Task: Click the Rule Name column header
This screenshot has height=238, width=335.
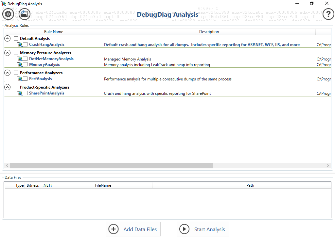Action: [x=54, y=32]
